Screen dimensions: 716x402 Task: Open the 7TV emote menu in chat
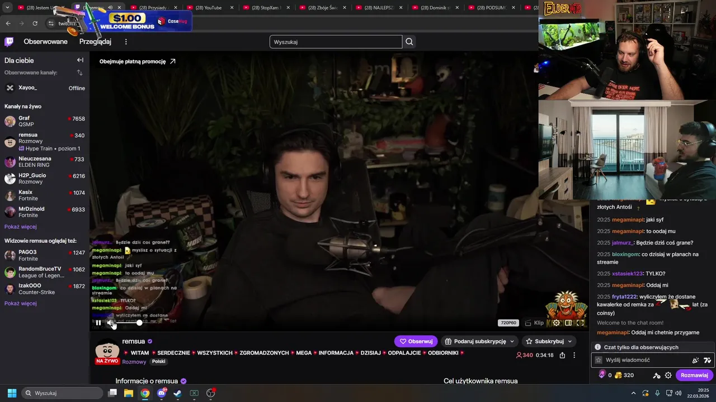[707, 360]
